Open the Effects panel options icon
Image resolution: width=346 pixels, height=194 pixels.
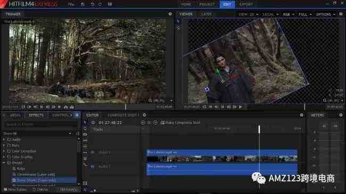pyautogui.click(x=77, y=115)
